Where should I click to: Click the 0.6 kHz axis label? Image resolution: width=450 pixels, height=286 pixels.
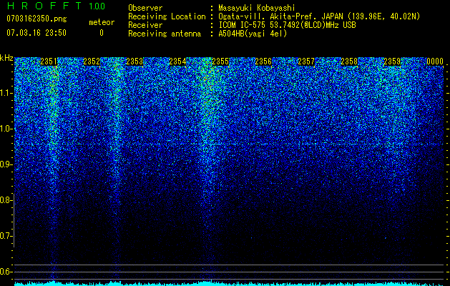point(6,272)
